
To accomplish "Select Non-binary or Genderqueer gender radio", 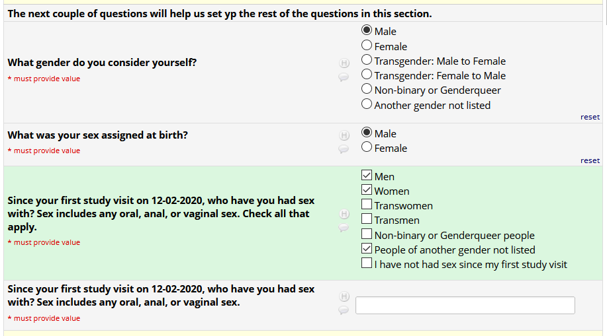I will click(x=367, y=90).
